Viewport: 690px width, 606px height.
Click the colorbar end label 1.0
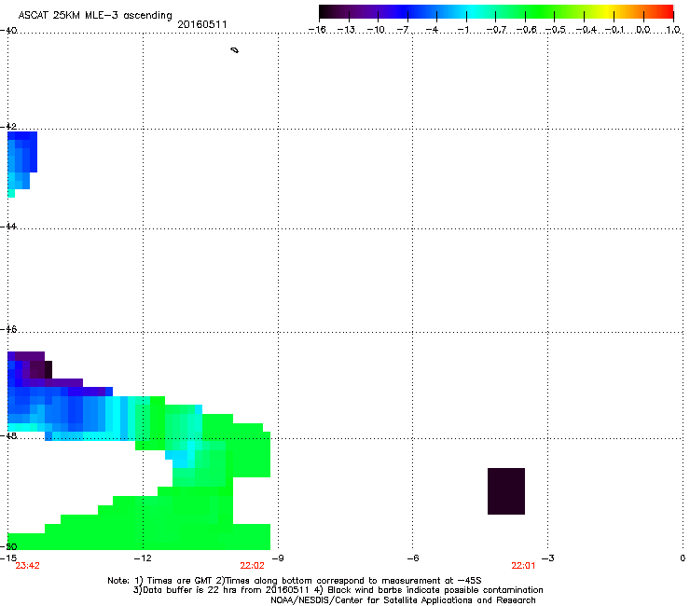(673, 30)
